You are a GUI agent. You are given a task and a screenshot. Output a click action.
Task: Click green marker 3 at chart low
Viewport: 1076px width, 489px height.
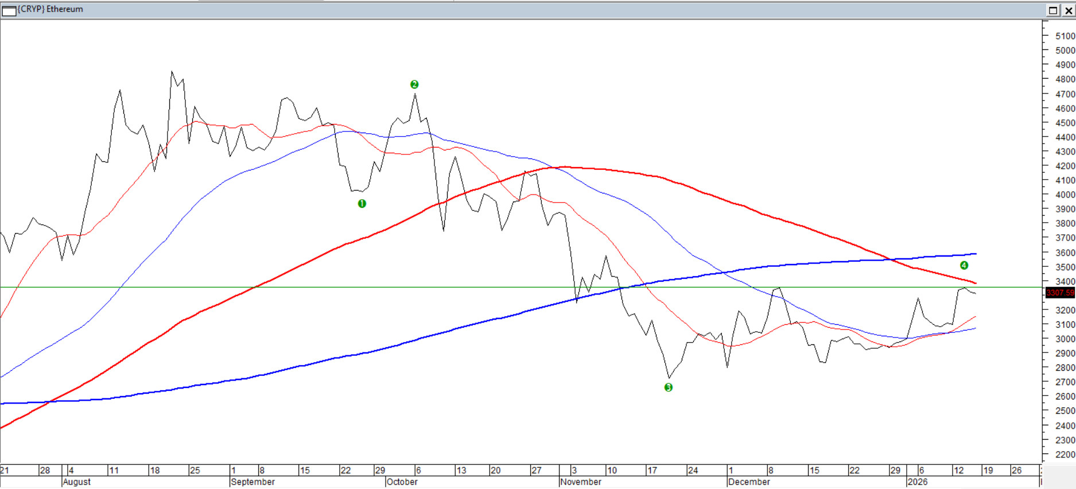tap(668, 387)
